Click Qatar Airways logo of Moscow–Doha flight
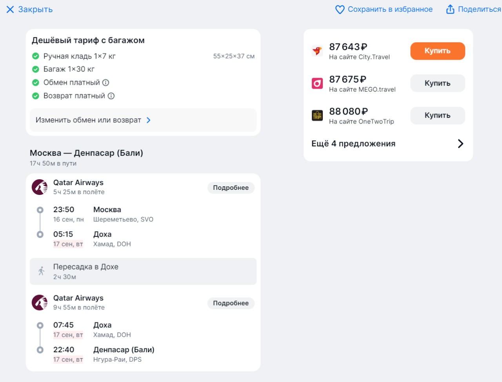The width and height of the screenshot is (502, 382). (x=40, y=187)
